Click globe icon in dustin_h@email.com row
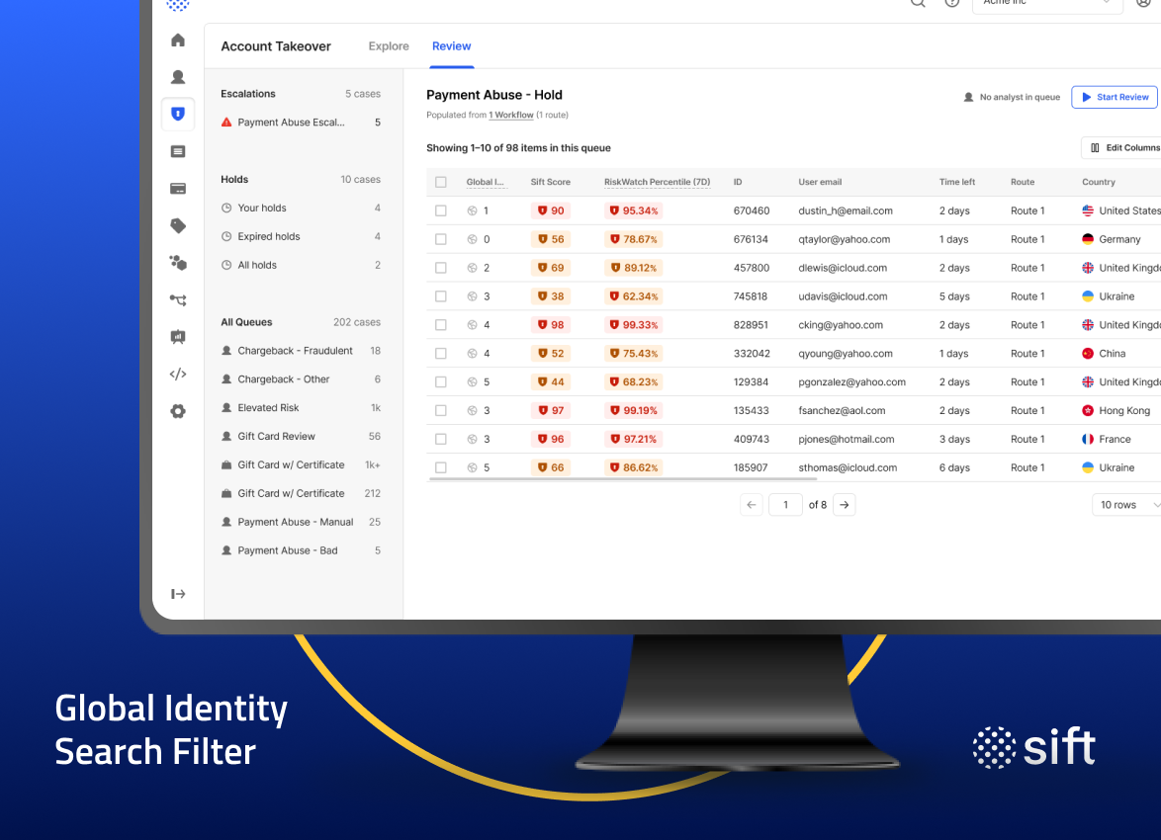Image resolution: width=1161 pixels, height=840 pixels. 472,210
